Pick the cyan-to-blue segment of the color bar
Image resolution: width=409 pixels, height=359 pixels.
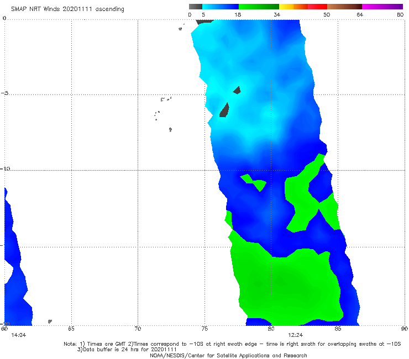[x=221, y=7]
